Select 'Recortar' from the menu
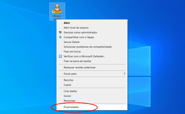Screen dimensions: 185x114 69,80
